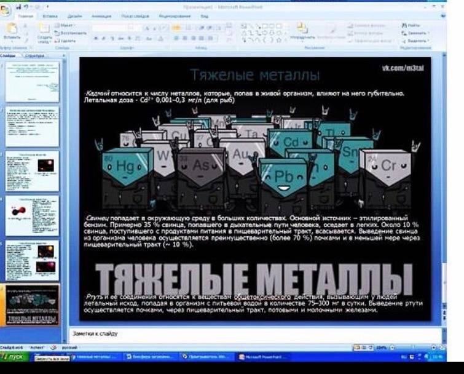
Task: Toggle text shadow formatting
Action: point(129,39)
